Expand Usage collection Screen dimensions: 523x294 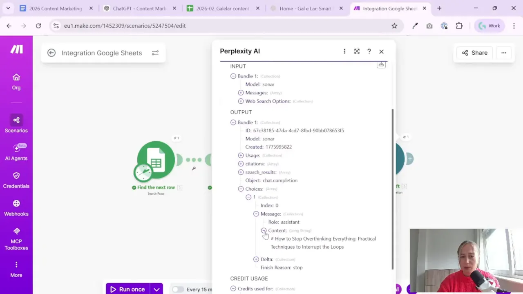pos(241,155)
